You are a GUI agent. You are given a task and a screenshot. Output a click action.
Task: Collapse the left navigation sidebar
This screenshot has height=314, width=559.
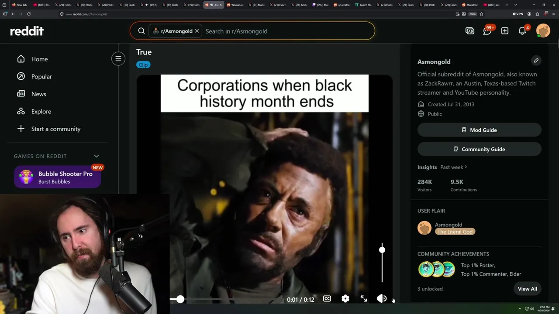(118, 59)
